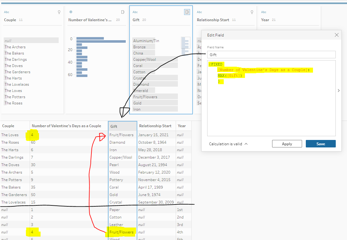347x240 pixels.
Task: Save the calculated field
Action: click(320, 144)
